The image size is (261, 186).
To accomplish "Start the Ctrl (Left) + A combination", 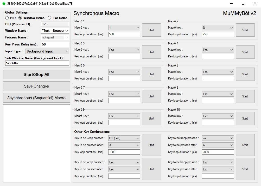I will [151, 145].
